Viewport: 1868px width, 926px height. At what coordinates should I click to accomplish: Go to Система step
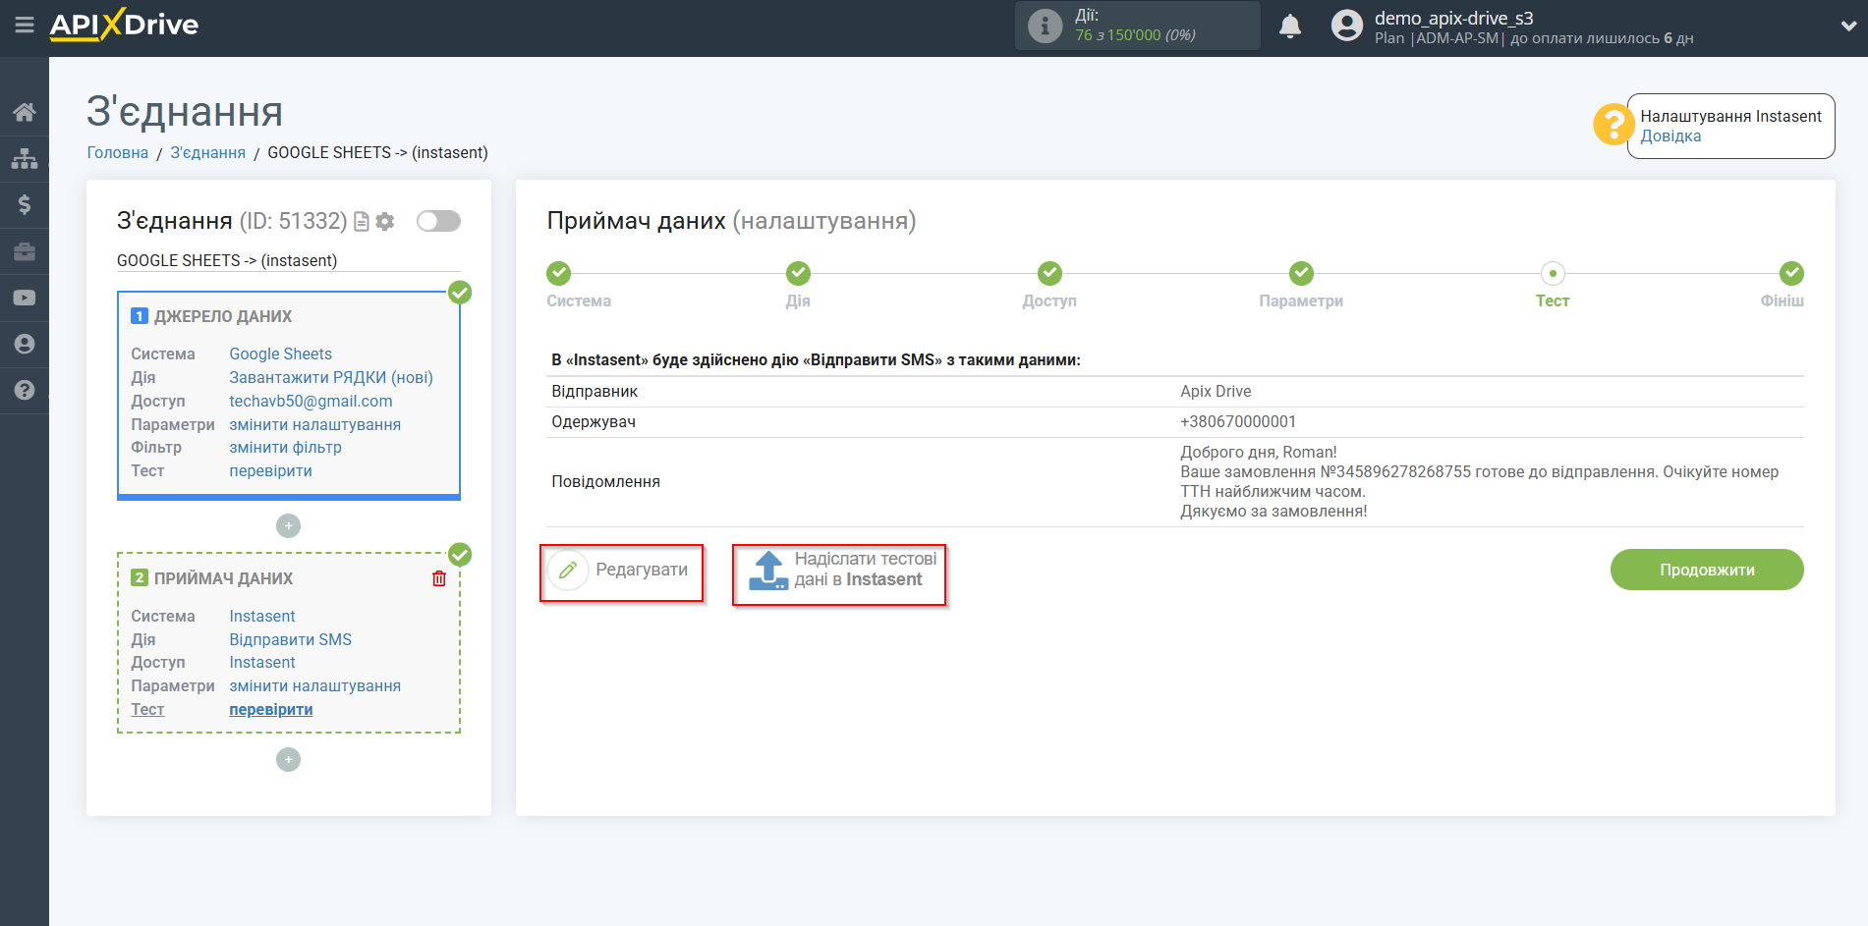coord(559,273)
